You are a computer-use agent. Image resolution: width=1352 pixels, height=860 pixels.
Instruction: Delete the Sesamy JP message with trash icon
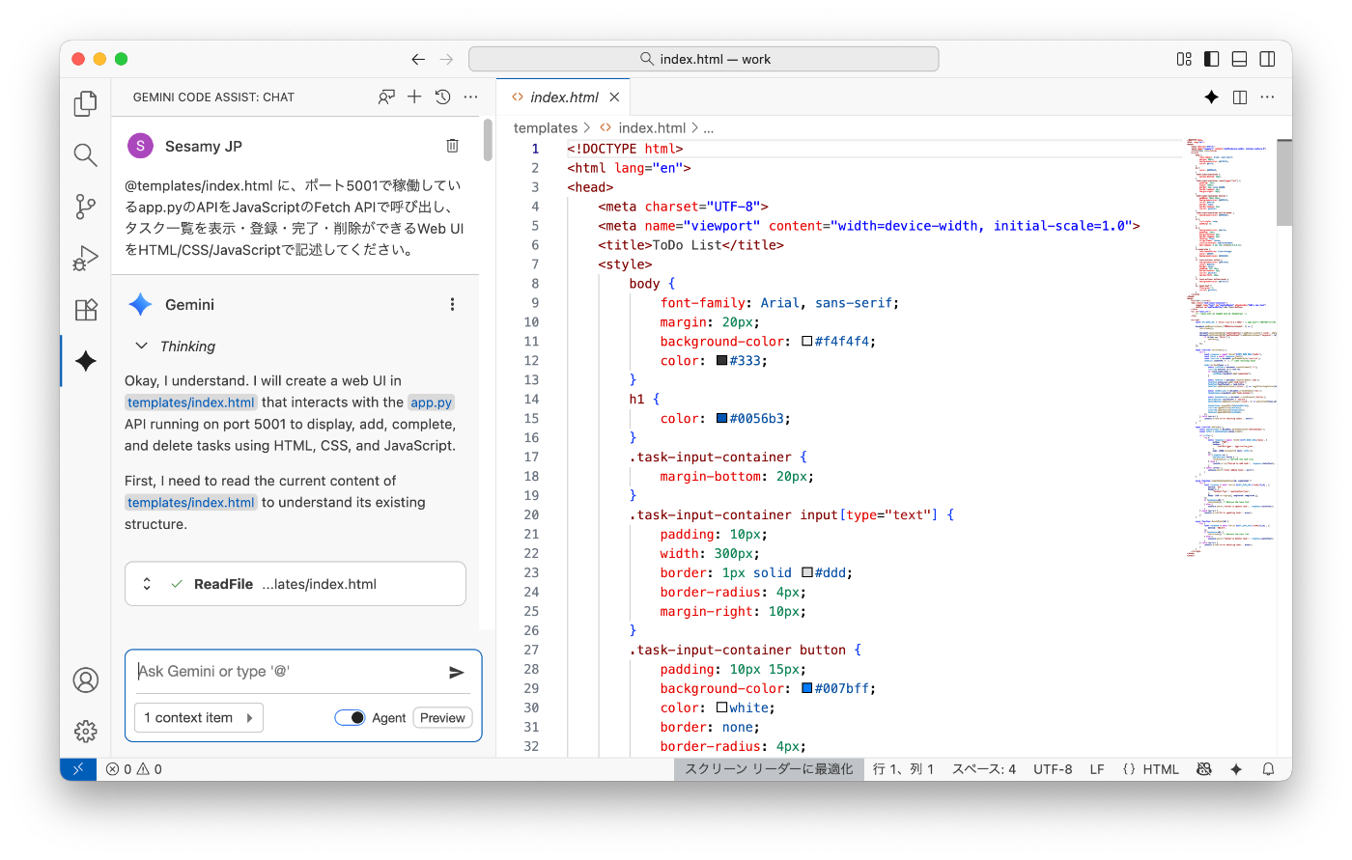coord(452,146)
